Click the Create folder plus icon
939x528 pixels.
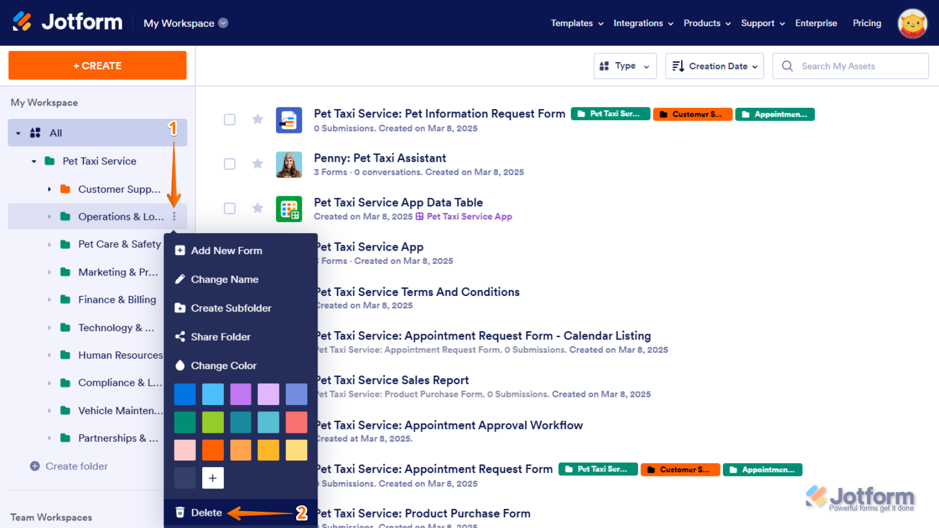click(x=35, y=466)
